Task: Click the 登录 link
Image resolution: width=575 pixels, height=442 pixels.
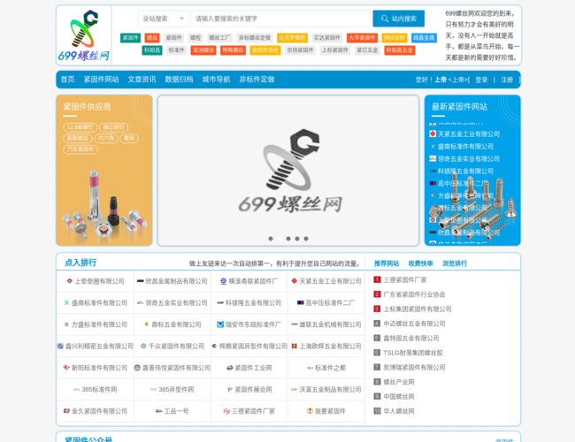Action: point(481,80)
